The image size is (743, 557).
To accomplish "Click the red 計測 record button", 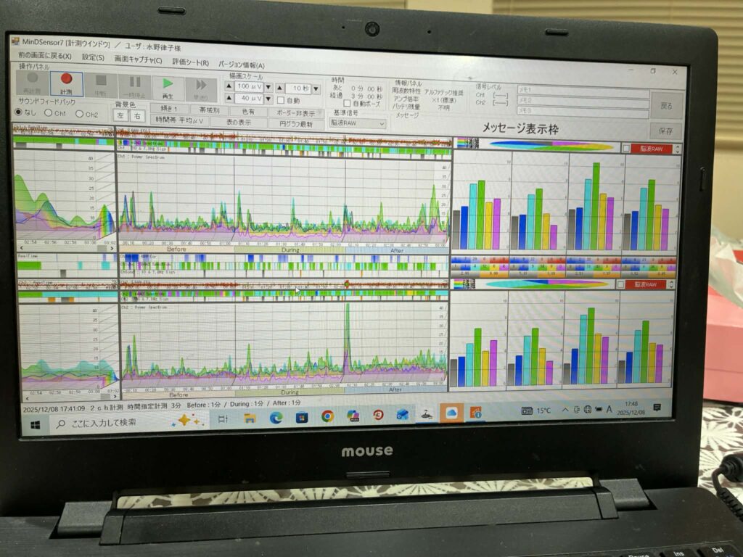I will 66,83.
